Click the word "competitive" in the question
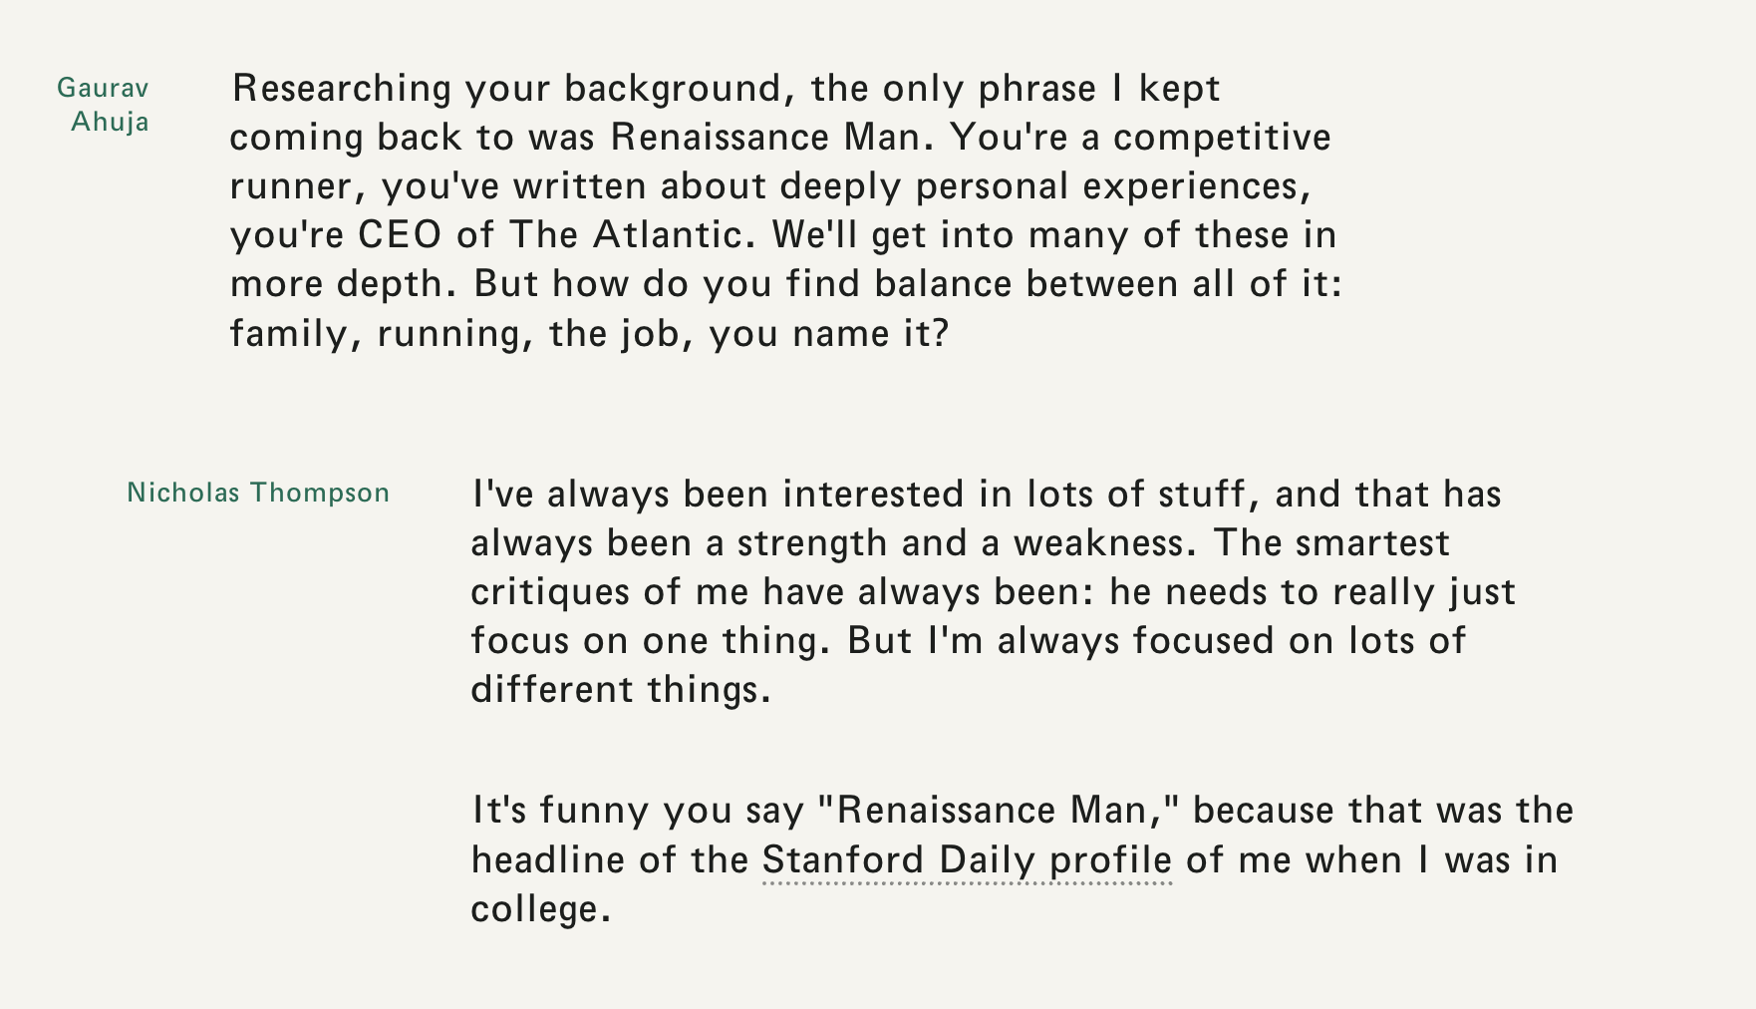1756x1009 pixels. point(1222,137)
